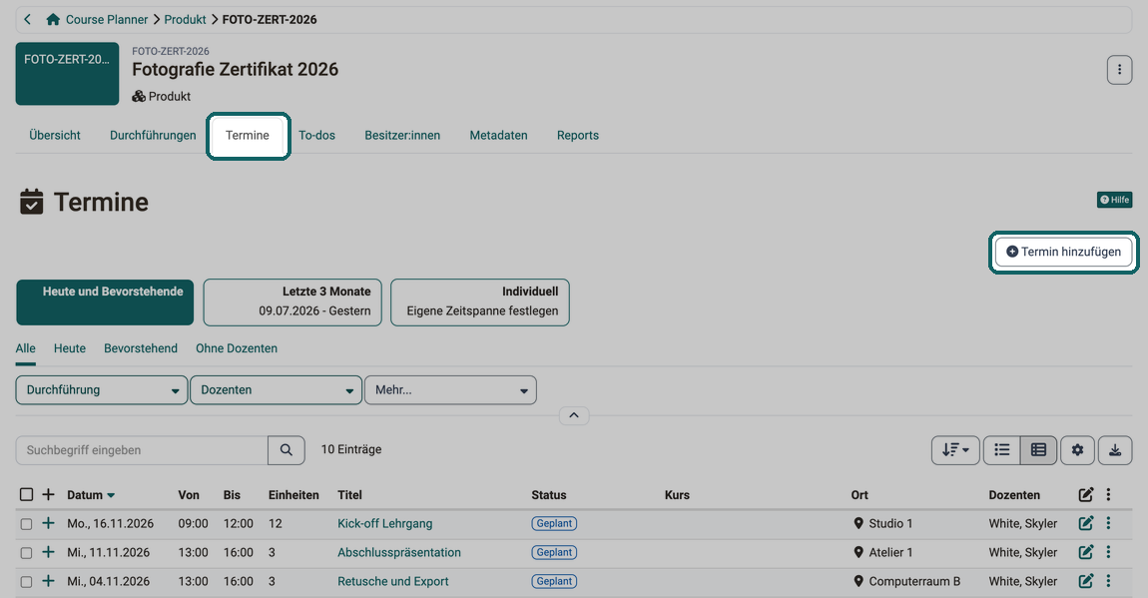Go to Course Planner in the breadcrumb
This screenshot has height=598, width=1148.
[107, 19]
